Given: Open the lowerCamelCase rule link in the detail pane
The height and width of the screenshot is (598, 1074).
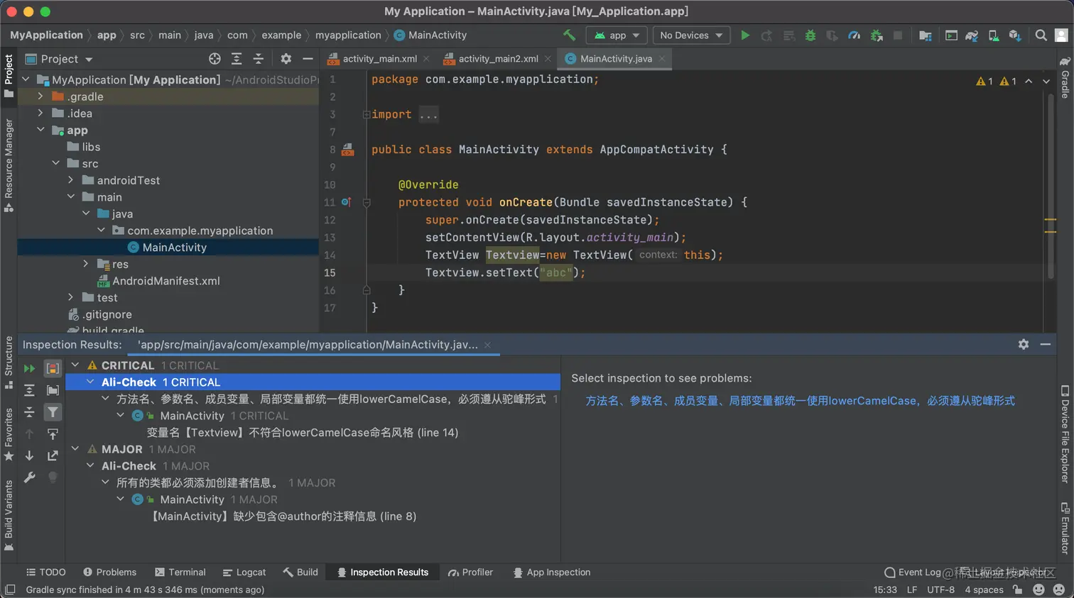Looking at the screenshot, I should tap(801, 401).
